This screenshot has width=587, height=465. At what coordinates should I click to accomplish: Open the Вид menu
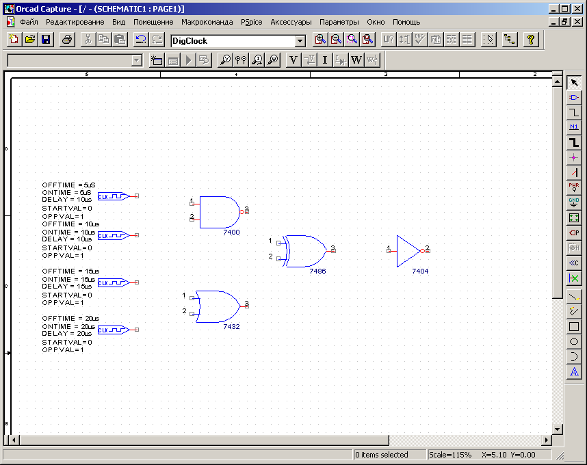pos(118,22)
